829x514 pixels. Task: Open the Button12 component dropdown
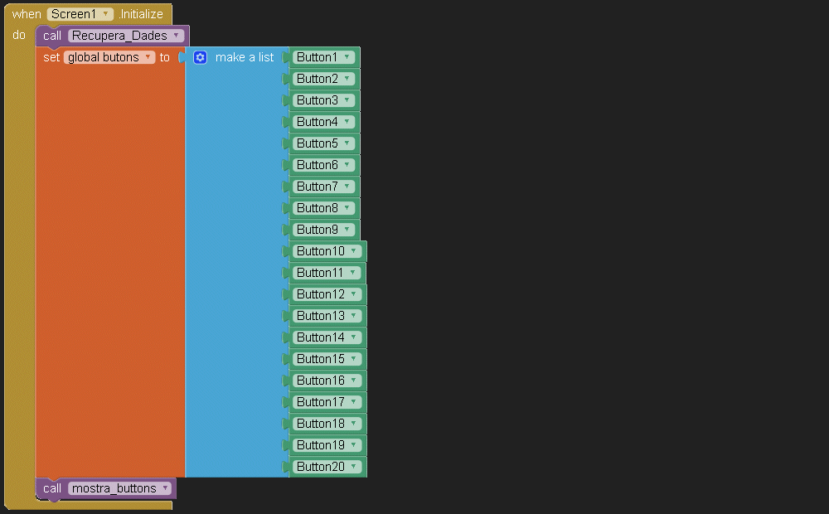354,294
